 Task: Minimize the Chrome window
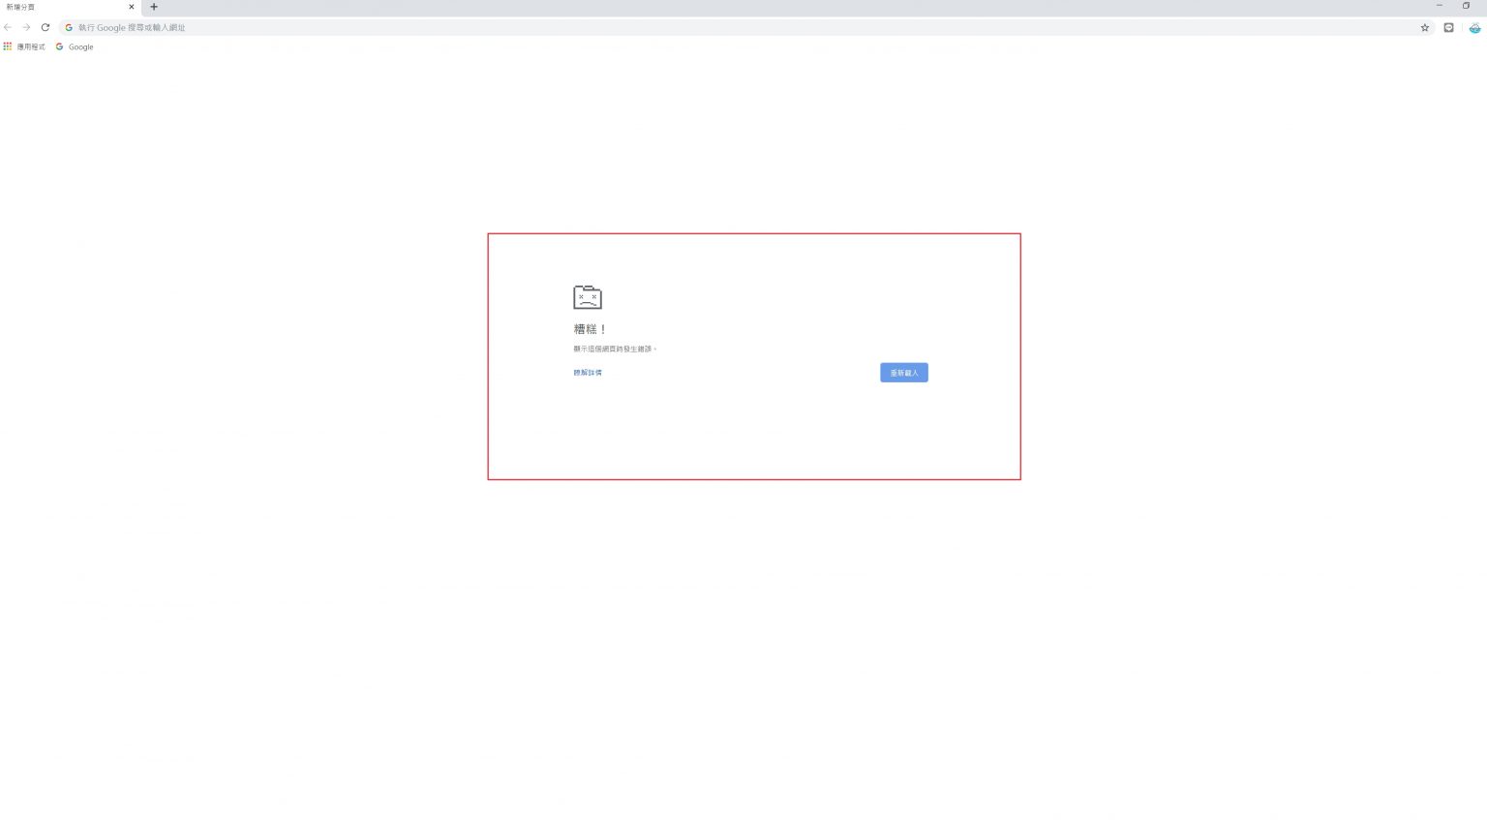(x=1439, y=6)
